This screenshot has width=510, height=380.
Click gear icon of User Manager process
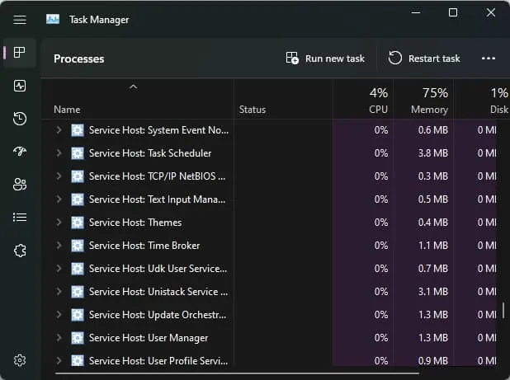[x=78, y=338]
